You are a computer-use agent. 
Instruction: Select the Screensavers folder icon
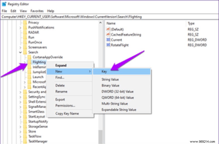(25, 47)
